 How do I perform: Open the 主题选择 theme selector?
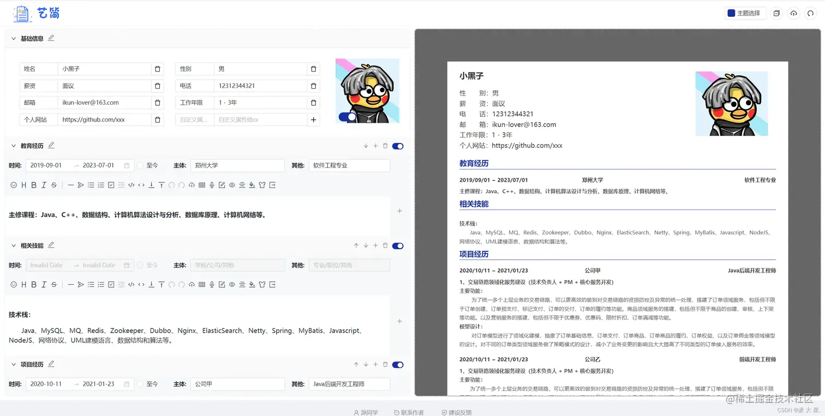(748, 13)
